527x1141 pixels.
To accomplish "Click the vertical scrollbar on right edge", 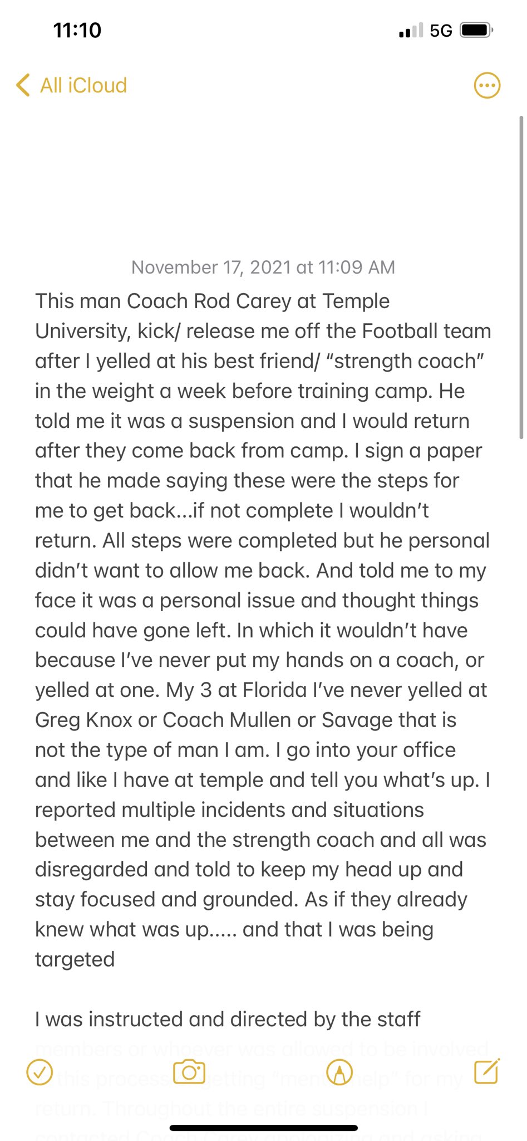I will [x=521, y=277].
